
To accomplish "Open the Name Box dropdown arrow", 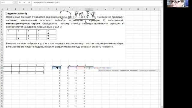I will 12,2.
